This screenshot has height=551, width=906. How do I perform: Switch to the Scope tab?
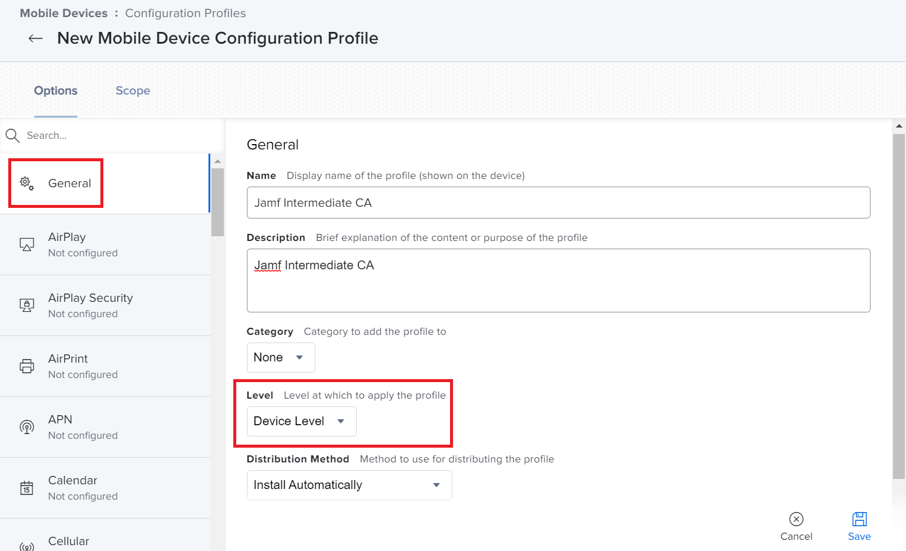tap(133, 91)
